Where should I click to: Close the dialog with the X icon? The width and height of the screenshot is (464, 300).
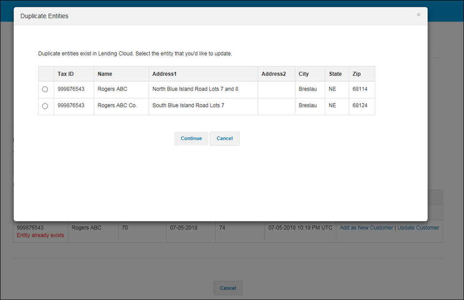(419, 14)
